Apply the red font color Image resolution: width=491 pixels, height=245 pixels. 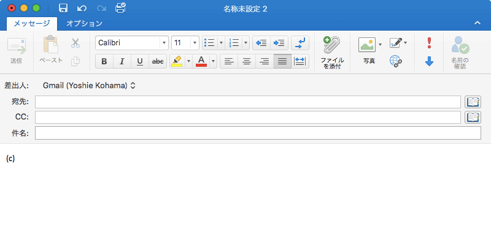pyautogui.click(x=201, y=61)
